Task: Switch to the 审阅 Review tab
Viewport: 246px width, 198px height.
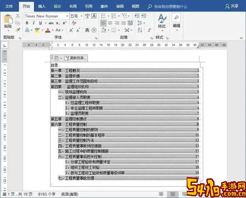Action: click(x=120, y=6)
